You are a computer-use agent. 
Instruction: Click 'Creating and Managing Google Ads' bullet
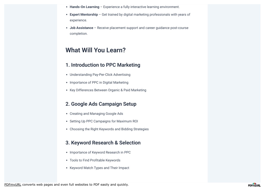pos(96,114)
